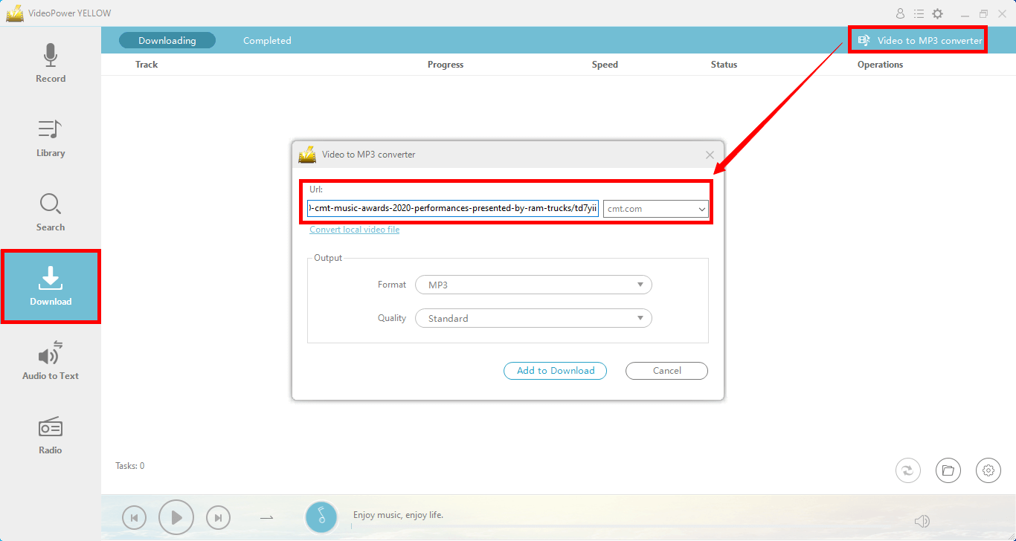Screen dimensions: 1016x541
Task: Open the Library section
Action: pyautogui.click(x=51, y=138)
